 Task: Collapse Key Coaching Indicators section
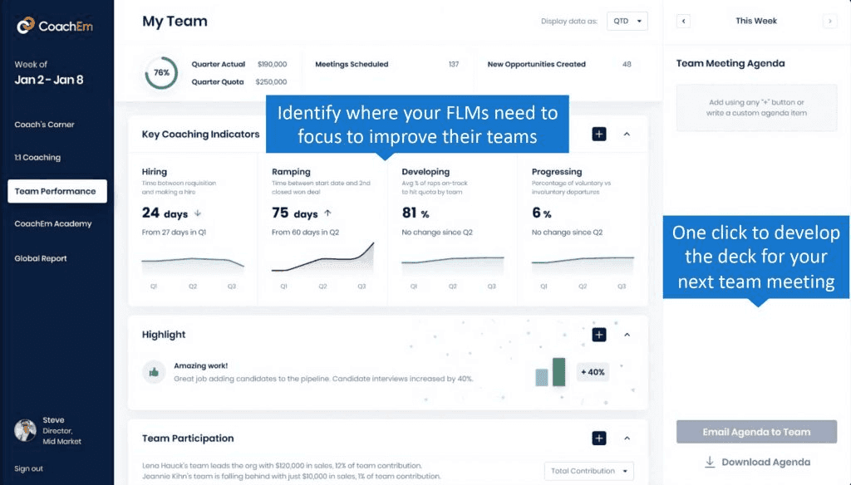point(627,134)
